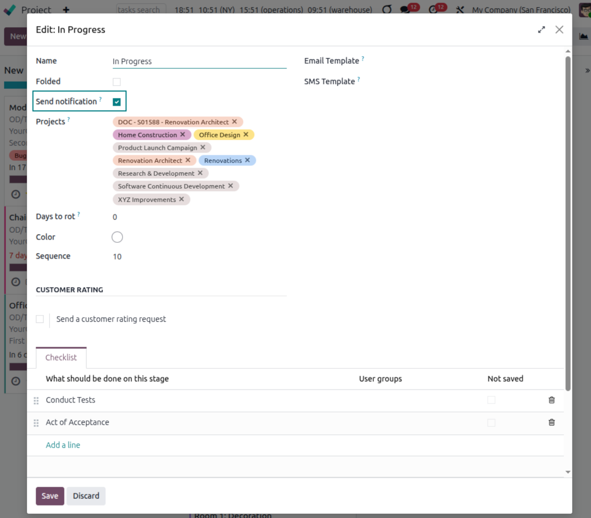Delete the Conduct Tests checklist line

(x=551, y=400)
